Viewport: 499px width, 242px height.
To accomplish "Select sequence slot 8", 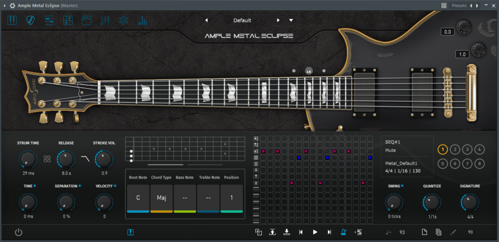I will click(x=480, y=164).
